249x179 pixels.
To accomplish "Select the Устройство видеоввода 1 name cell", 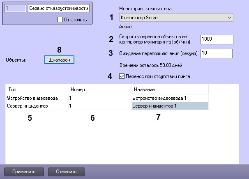I will click(x=170, y=98).
